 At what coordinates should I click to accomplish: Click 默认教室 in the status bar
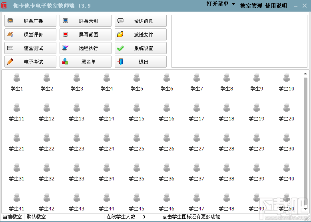(36, 217)
